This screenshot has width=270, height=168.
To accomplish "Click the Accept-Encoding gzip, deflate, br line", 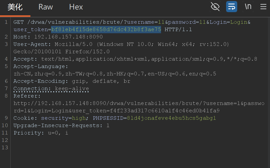I will pos(72,81).
